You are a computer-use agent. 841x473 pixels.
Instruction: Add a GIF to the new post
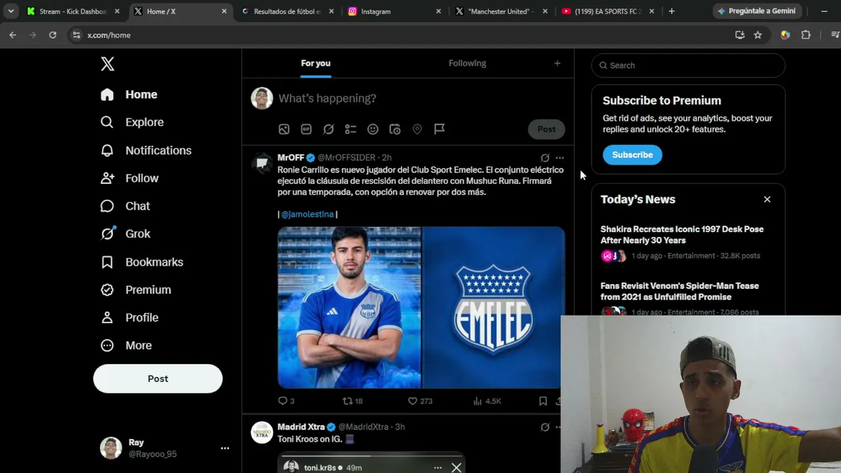pyautogui.click(x=306, y=129)
